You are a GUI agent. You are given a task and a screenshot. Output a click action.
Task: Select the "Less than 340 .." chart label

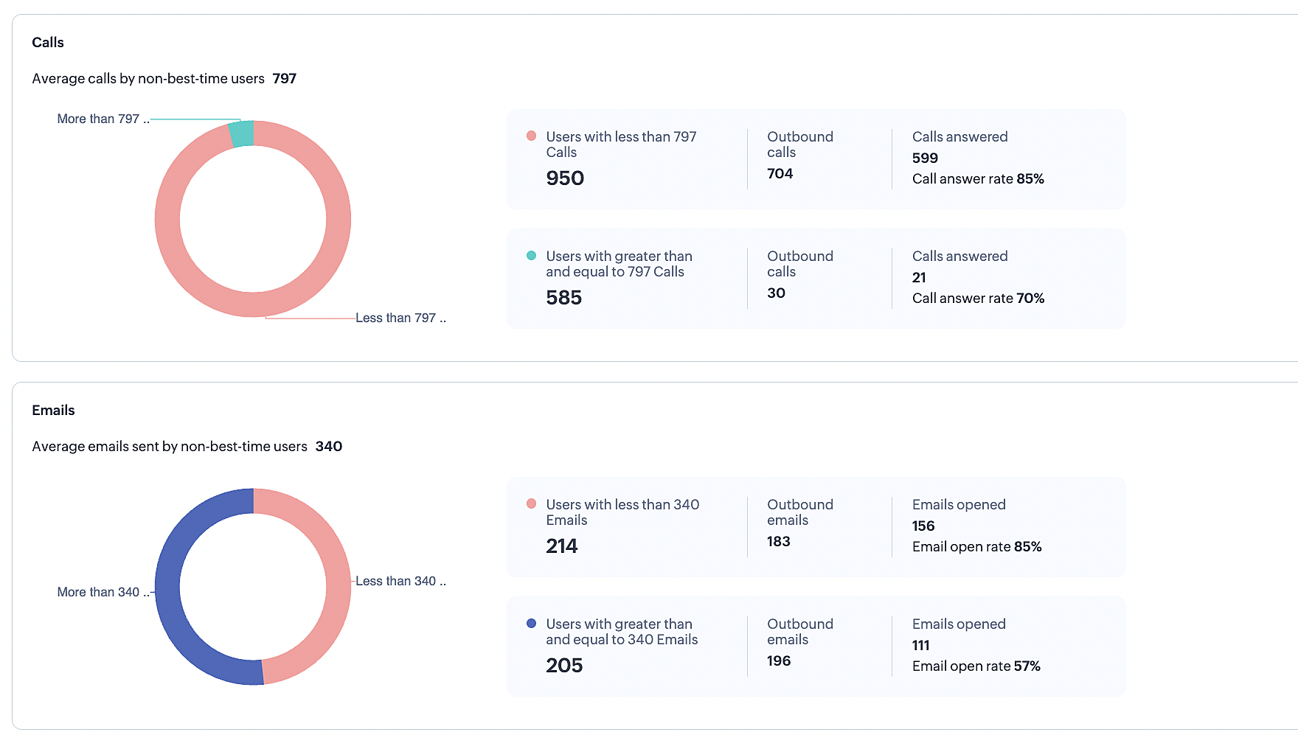[400, 581]
